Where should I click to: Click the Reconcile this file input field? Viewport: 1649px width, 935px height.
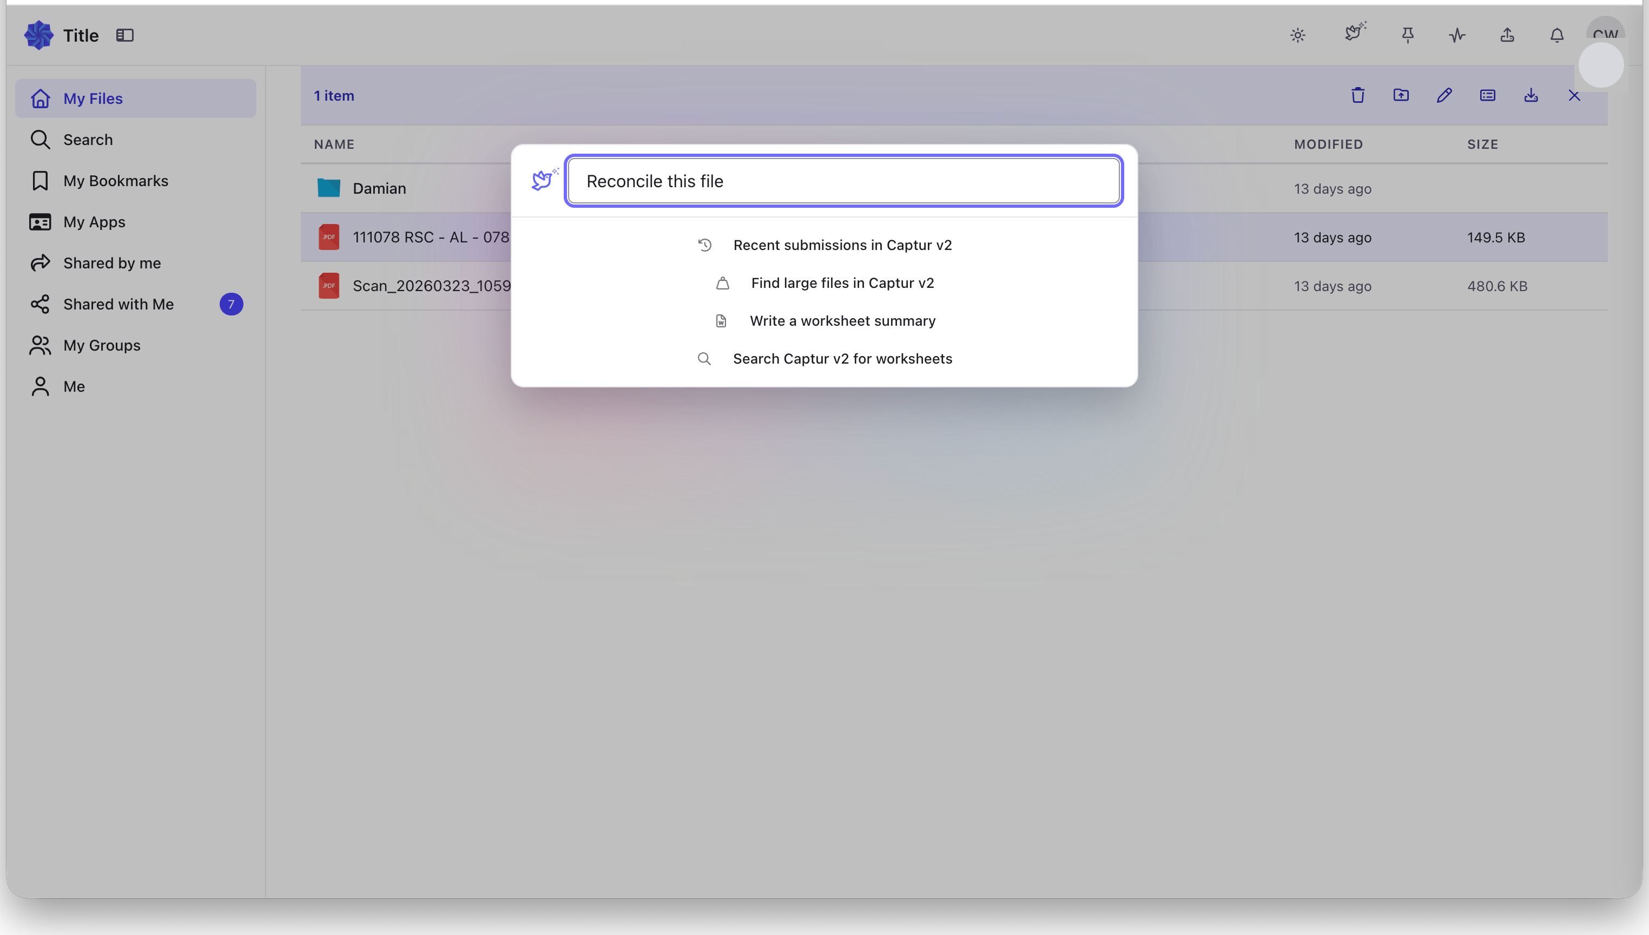843,181
